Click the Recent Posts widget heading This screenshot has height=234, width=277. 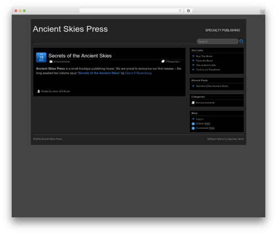(199, 80)
